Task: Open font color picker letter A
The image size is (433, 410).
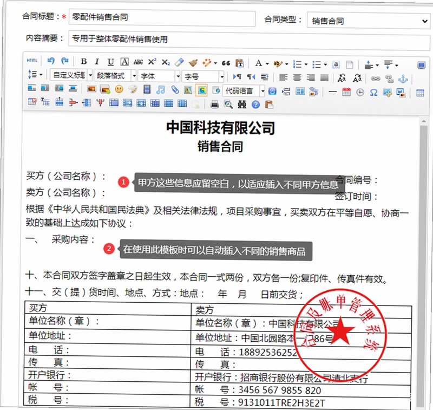Action: pyautogui.click(x=259, y=63)
